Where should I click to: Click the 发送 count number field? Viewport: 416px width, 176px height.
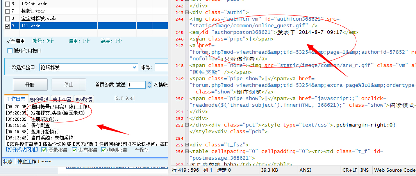pos(136,85)
